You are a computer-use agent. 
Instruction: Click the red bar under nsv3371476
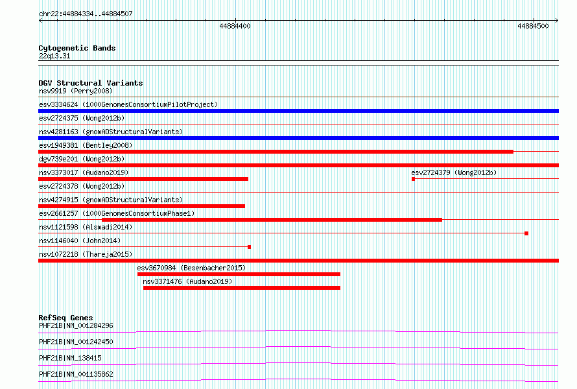[x=242, y=288]
